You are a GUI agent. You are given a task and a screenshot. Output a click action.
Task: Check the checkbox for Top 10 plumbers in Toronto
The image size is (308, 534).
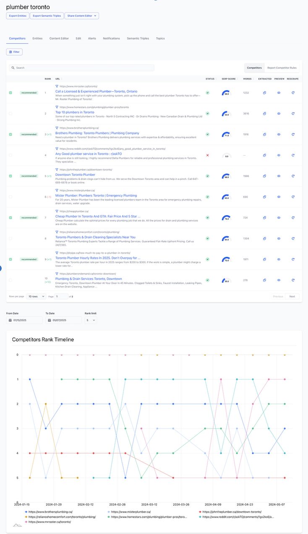click(10, 114)
